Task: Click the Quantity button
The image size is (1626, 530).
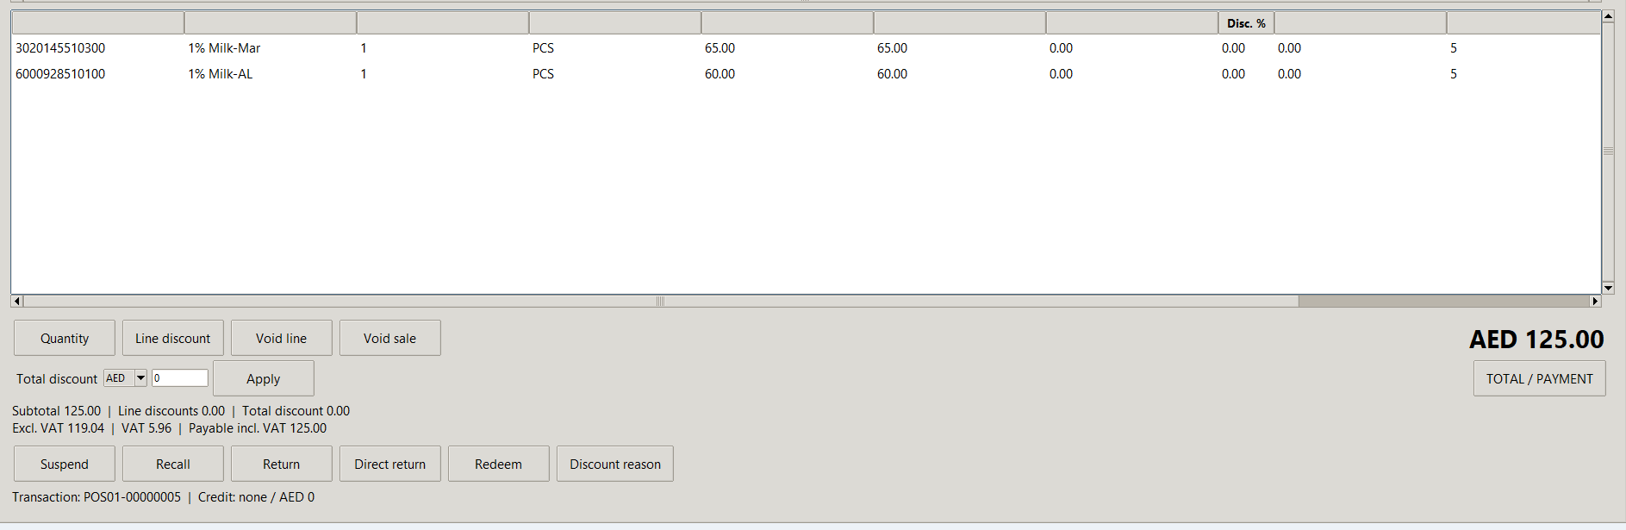Action: click(65, 338)
